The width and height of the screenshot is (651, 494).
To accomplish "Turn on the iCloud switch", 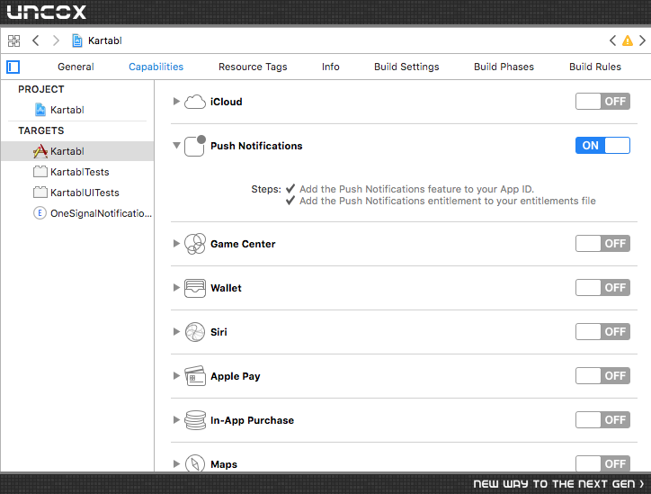I will tap(602, 102).
